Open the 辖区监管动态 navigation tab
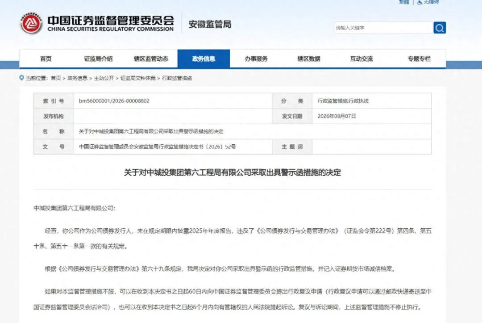The width and height of the screenshot is (482, 323). tap(151, 59)
